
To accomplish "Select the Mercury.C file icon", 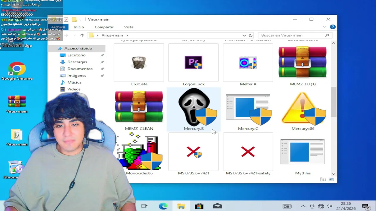I will tap(248, 110).
